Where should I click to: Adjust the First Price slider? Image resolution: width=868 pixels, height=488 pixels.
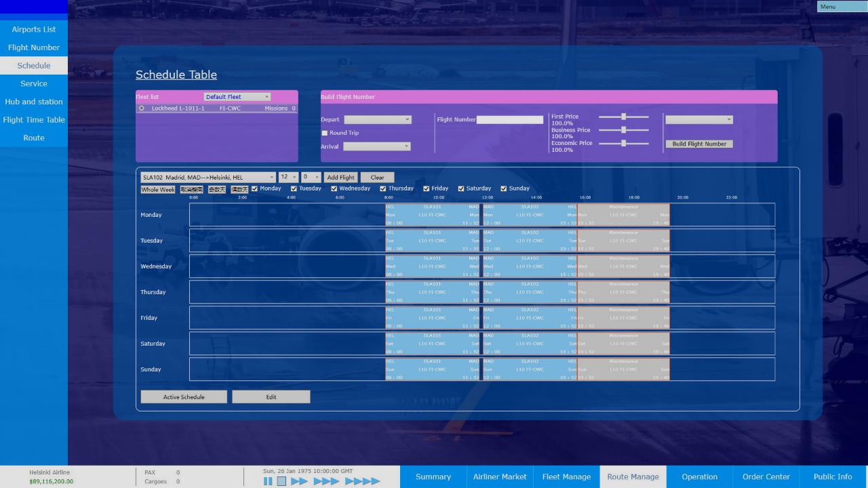point(623,117)
